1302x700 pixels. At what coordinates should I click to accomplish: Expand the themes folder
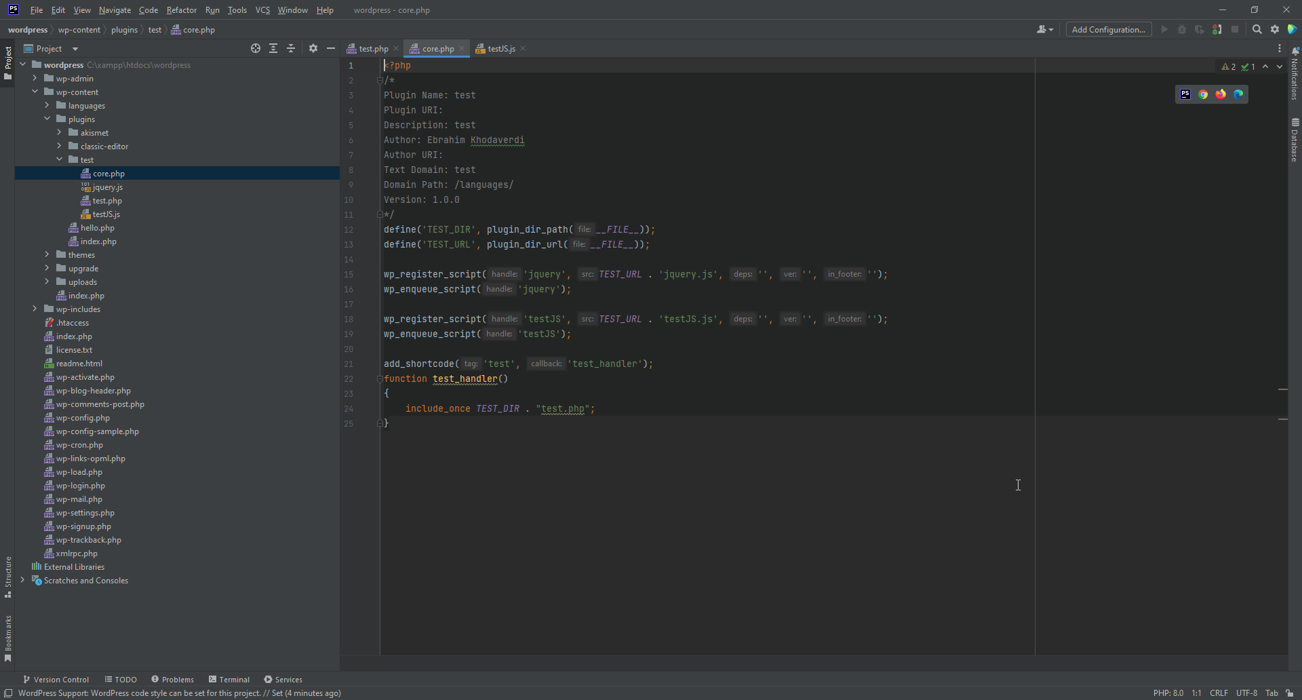pos(47,254)
